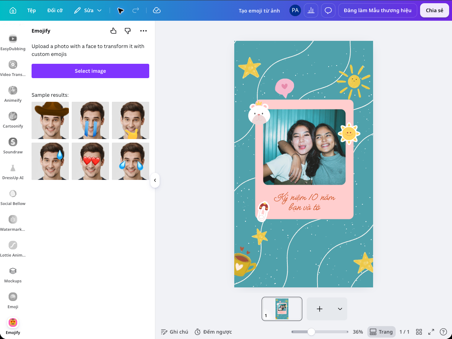Click Đăng làm Mẫu thương hiệu button
Viewport: 452px width, 339px height.
click(x=378, y=10)
